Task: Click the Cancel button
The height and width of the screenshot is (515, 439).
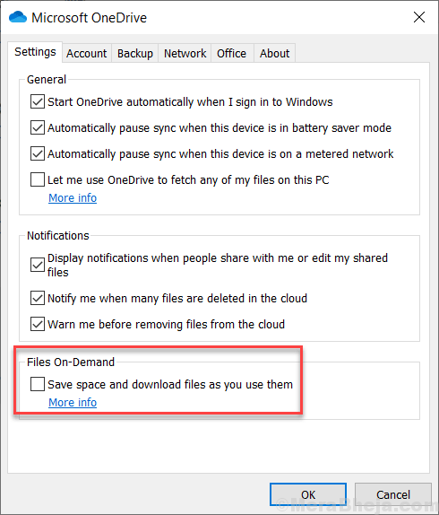Action: pos(393,494)
